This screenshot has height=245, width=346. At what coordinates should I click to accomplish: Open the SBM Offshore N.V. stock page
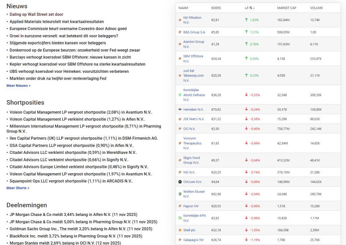193,59
